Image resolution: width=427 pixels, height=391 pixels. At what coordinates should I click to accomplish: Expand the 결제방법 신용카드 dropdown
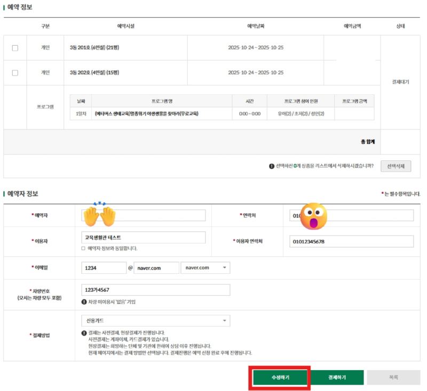point(155,321)
